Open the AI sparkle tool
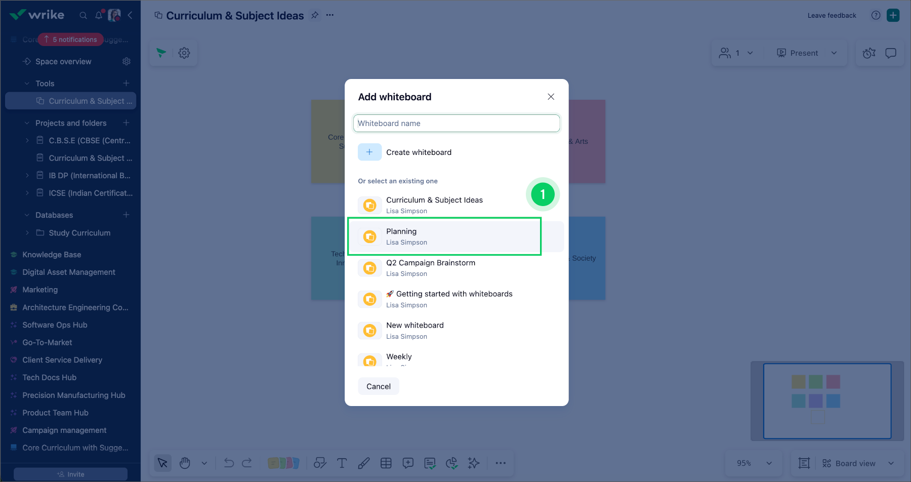Image resolution: width=911 pixels, height=482 pixels. 474,463
